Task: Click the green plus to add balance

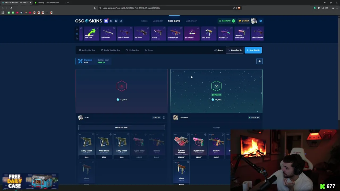Action: 233,21
